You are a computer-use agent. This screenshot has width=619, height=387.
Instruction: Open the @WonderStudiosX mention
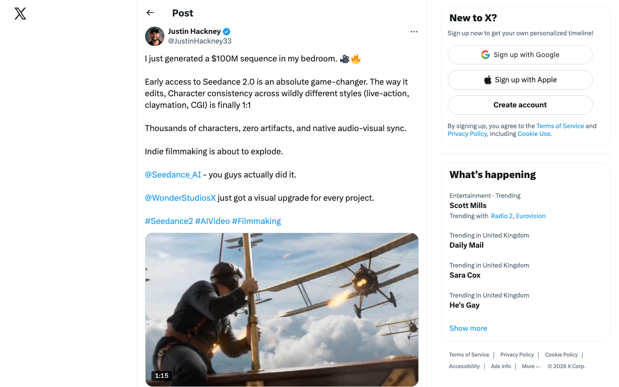point(180,198)
